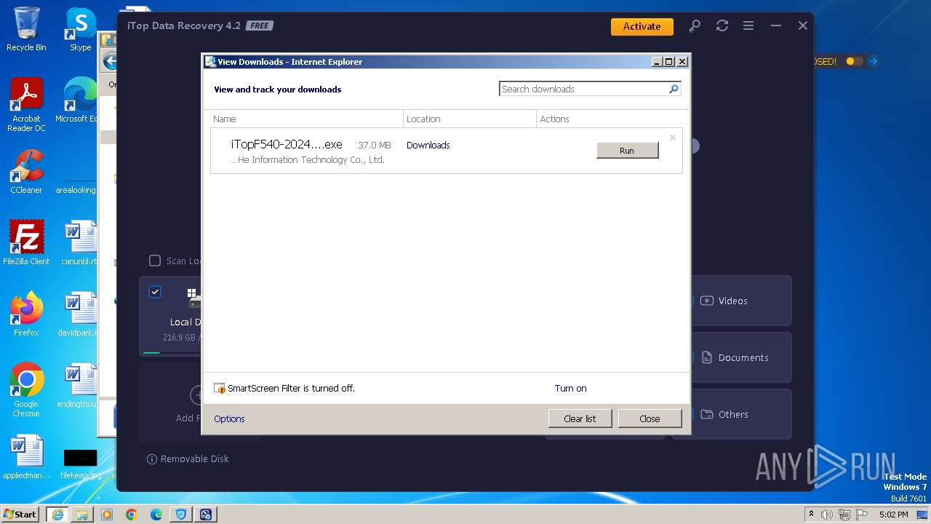The height and width of the screenshot is (524, 931).
Task: Sort downloads by the Name column header
Action: click(x=306, y=119)
